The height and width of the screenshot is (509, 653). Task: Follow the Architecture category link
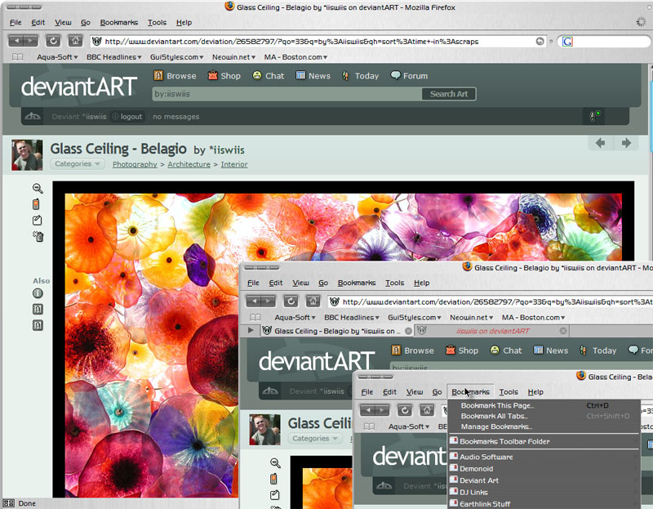point(189,164)
